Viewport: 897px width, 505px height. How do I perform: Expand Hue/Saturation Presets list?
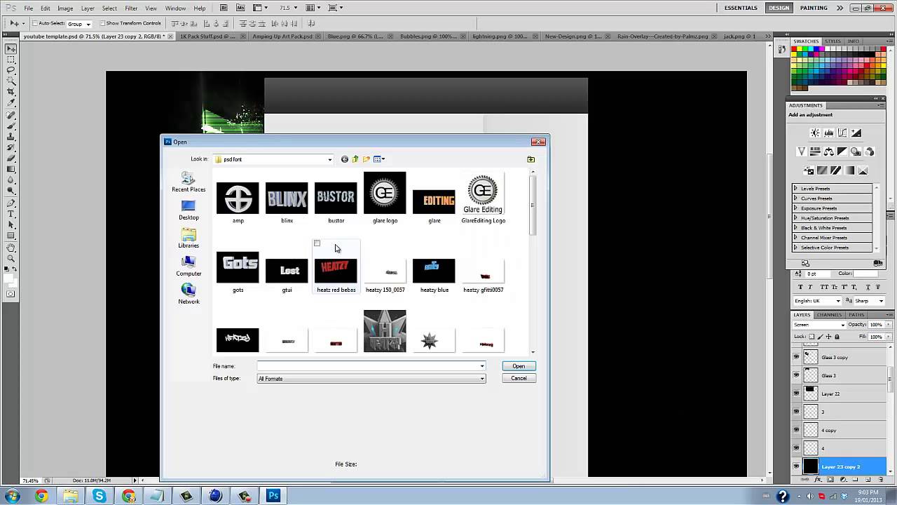click(795, 218)
